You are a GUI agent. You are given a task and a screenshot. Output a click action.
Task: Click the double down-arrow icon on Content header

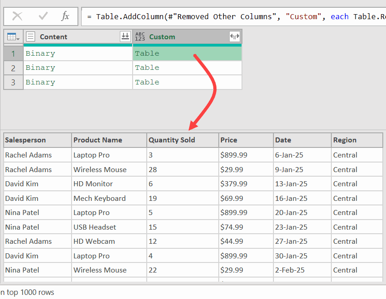(125, 37)
